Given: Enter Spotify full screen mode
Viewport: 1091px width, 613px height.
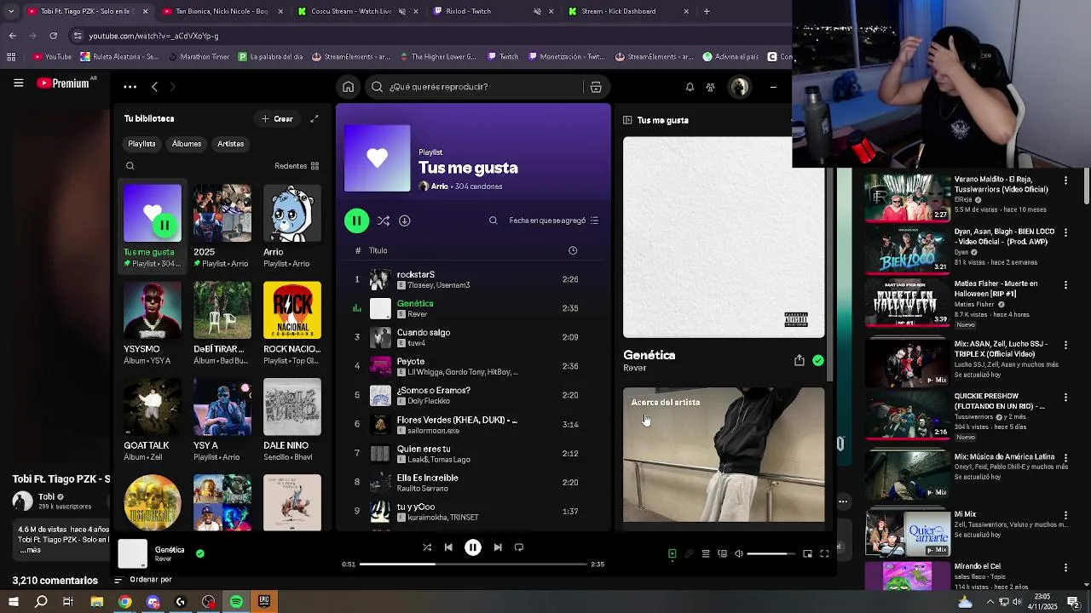Looking at the screenshot, I should (x=824, y=554).
